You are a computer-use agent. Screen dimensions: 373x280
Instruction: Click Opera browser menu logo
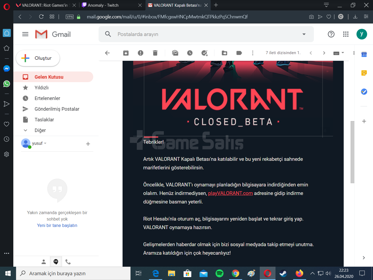tap(7, 6)
